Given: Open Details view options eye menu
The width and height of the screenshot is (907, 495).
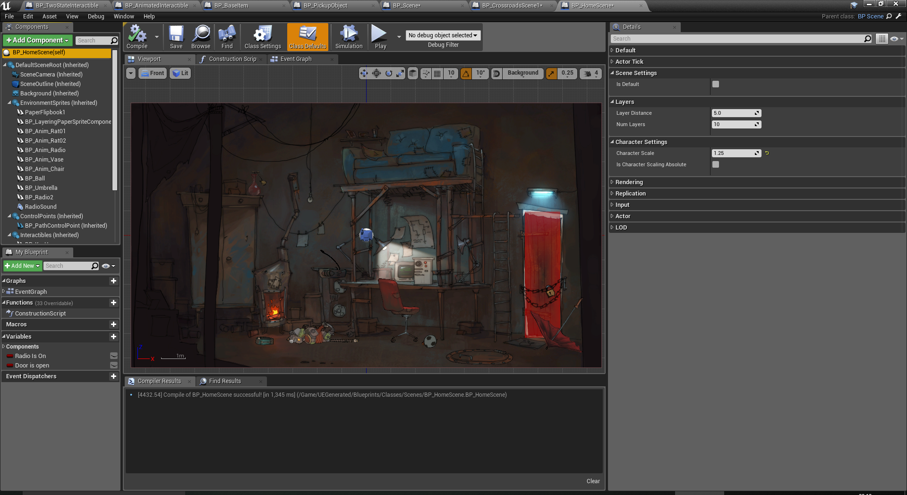Looking at the screenshot, I should tap(896, 39).
